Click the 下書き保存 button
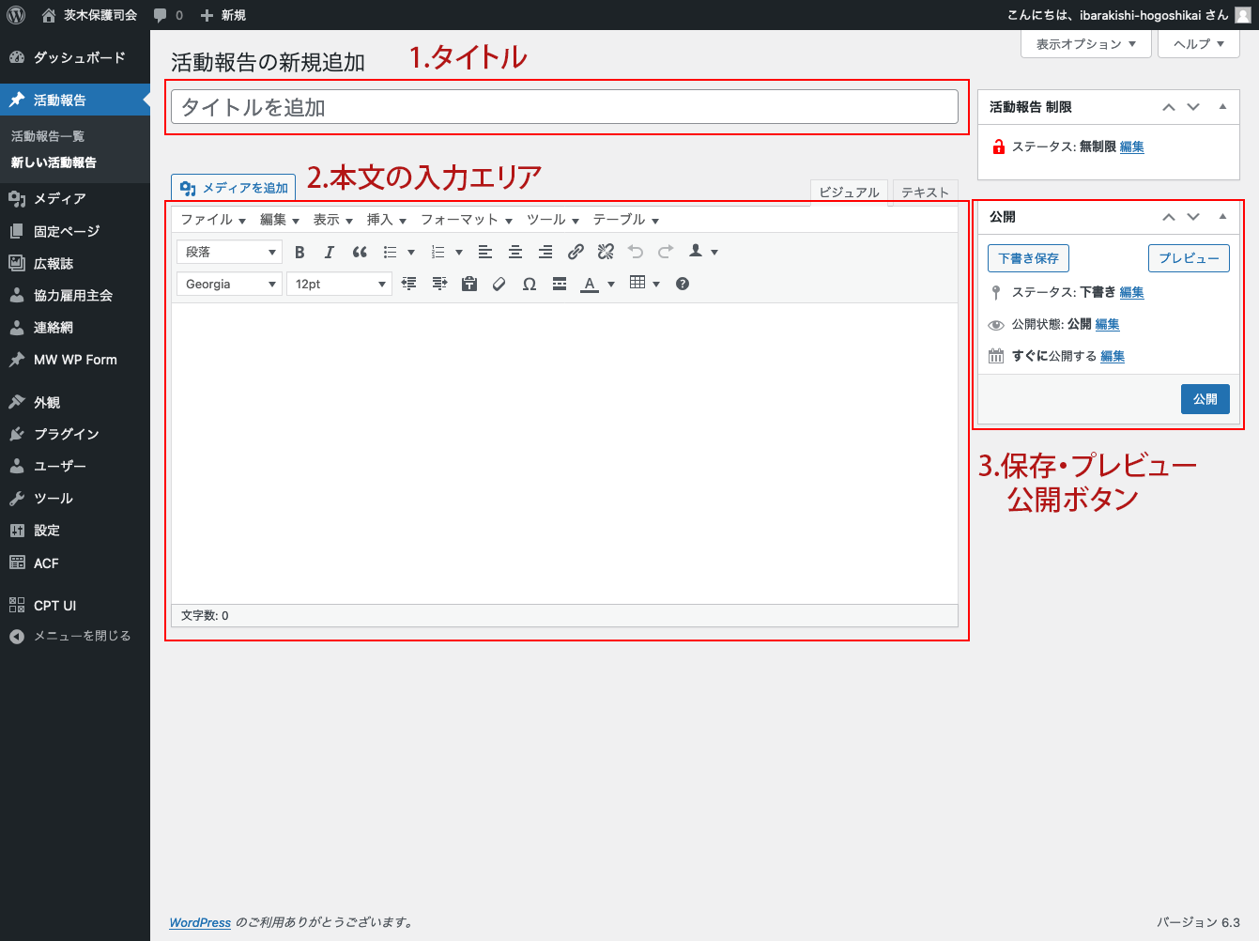The width and height of the screenshot is (1259, 941). 1028,258
